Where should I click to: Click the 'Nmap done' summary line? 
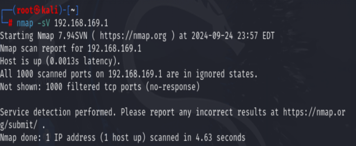(x=123, y=138)
